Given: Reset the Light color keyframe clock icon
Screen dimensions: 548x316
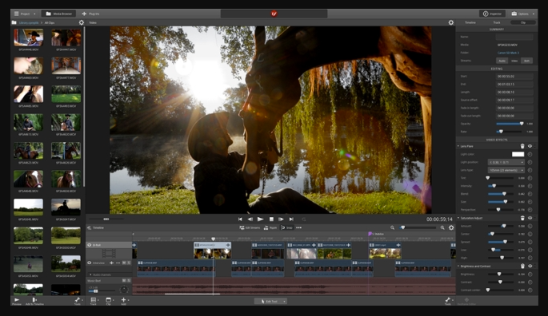Looking at the screenshot, I should point(530,154).
